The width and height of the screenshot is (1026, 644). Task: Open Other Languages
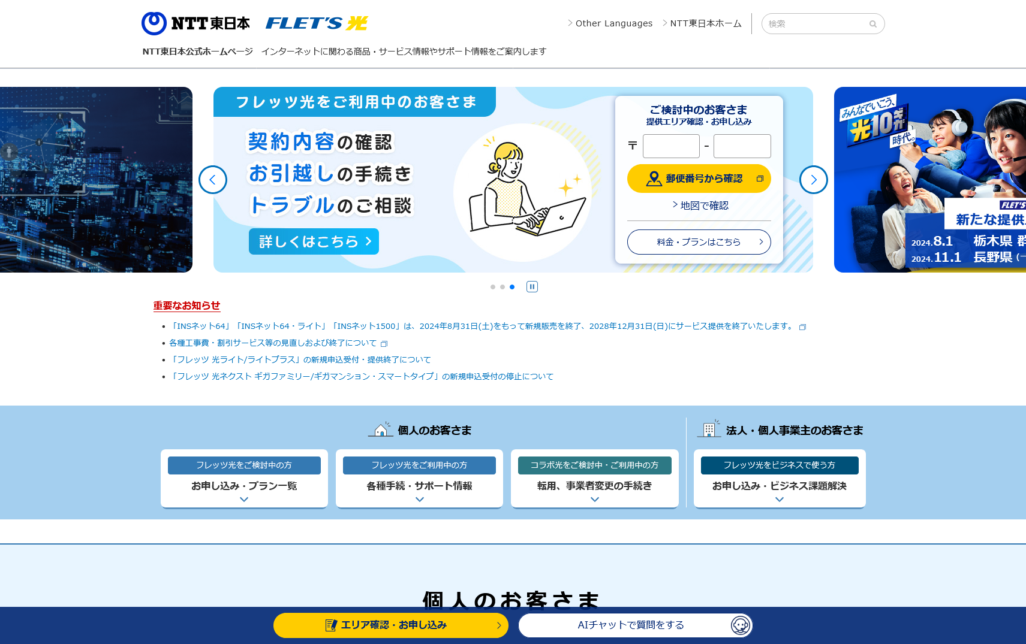click(x=613, y=23)
